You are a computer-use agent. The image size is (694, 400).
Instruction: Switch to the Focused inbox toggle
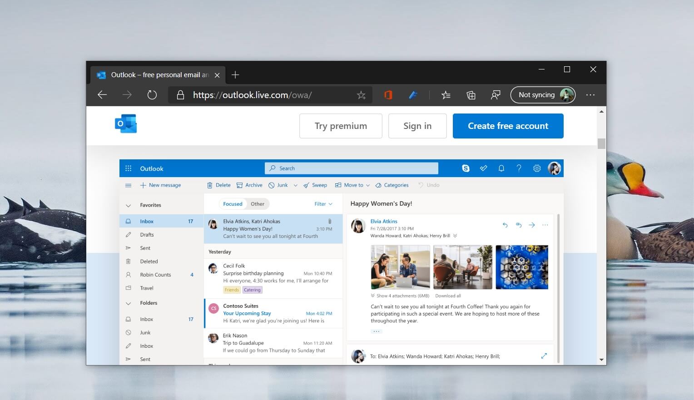click(x=233, y=204)
